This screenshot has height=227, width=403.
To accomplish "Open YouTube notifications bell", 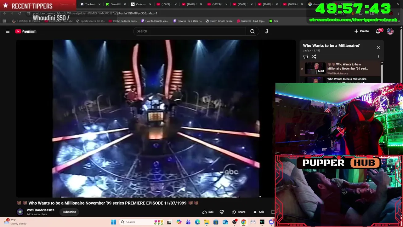I will (378, 31).
